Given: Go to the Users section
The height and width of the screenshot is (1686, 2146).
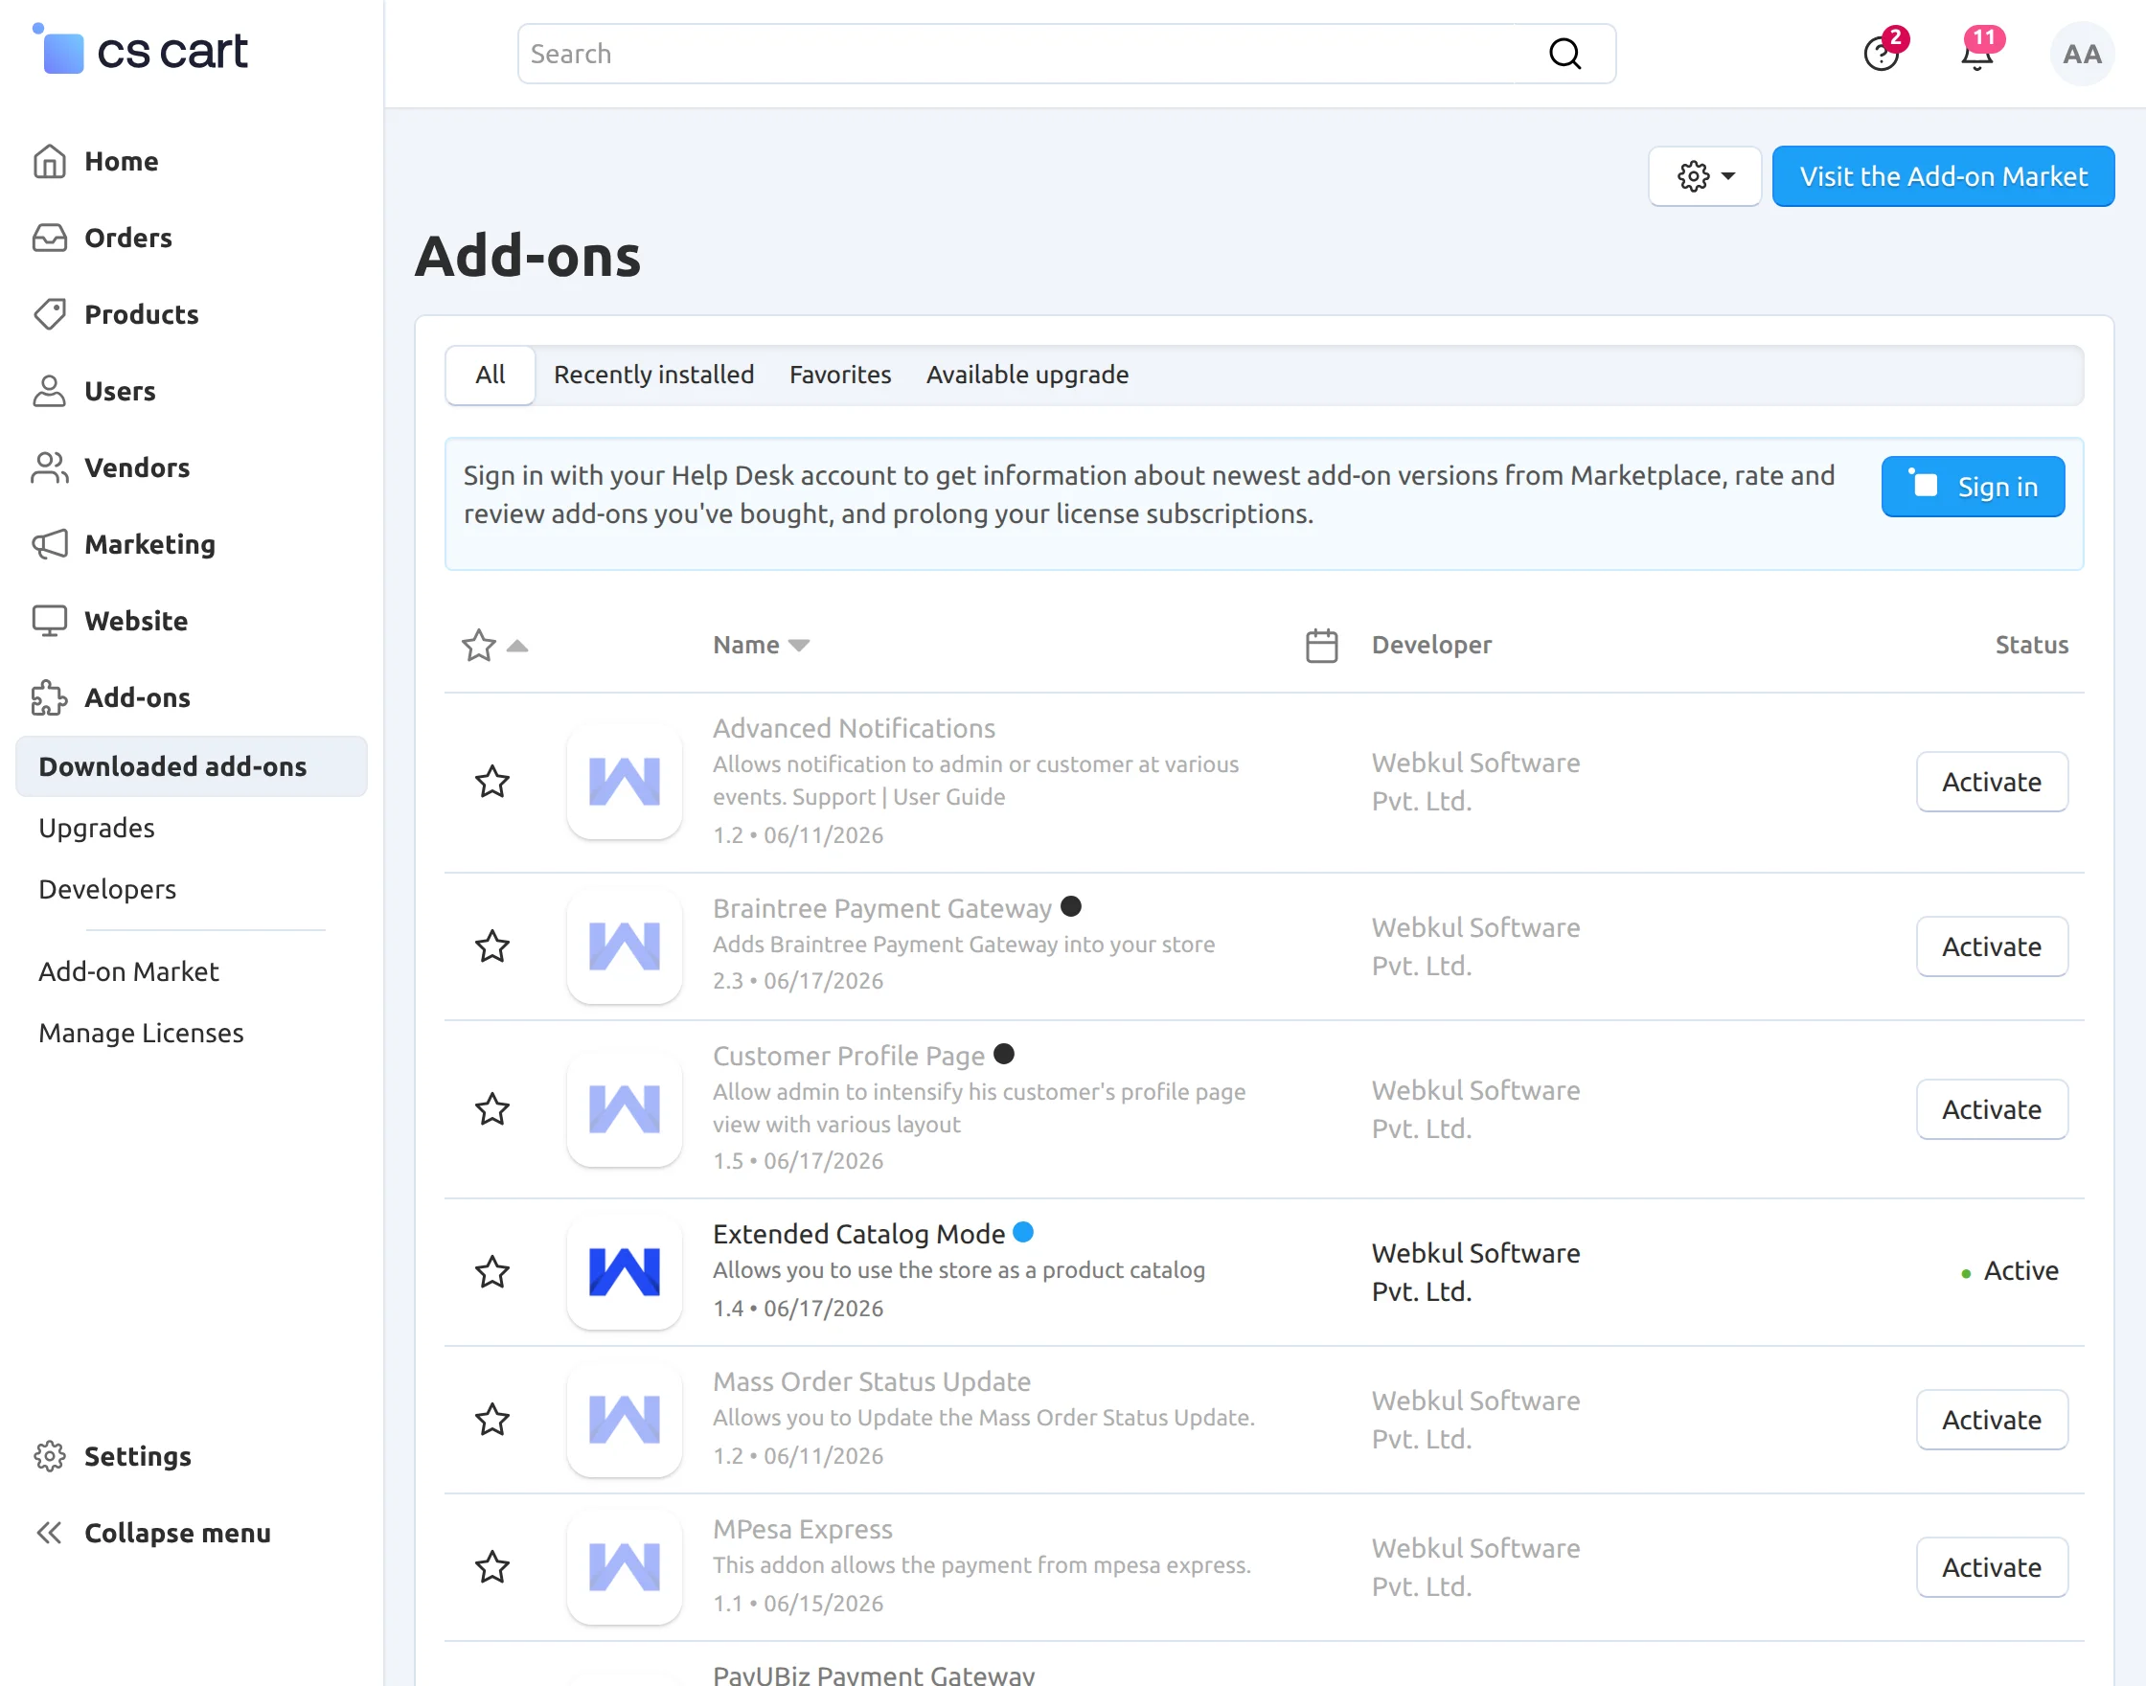Looking at the screenshot, I should coord(120,391).
